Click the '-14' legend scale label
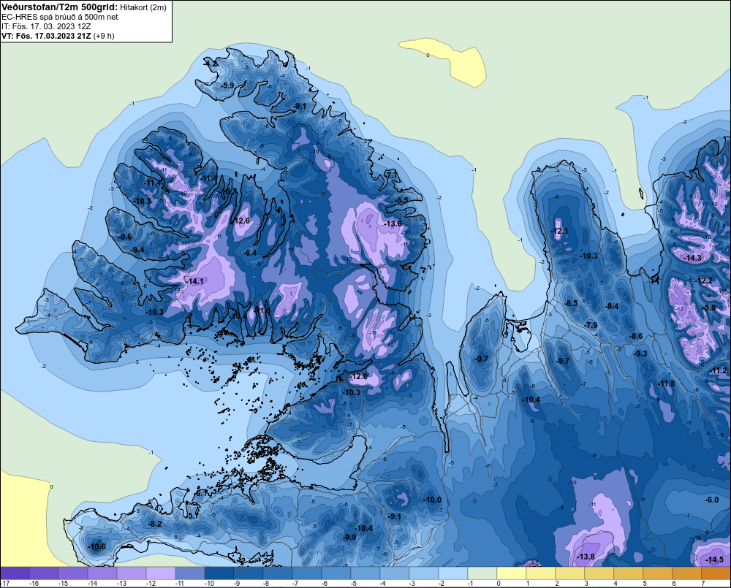Screen dimensions: 731x588 [92, 584]
